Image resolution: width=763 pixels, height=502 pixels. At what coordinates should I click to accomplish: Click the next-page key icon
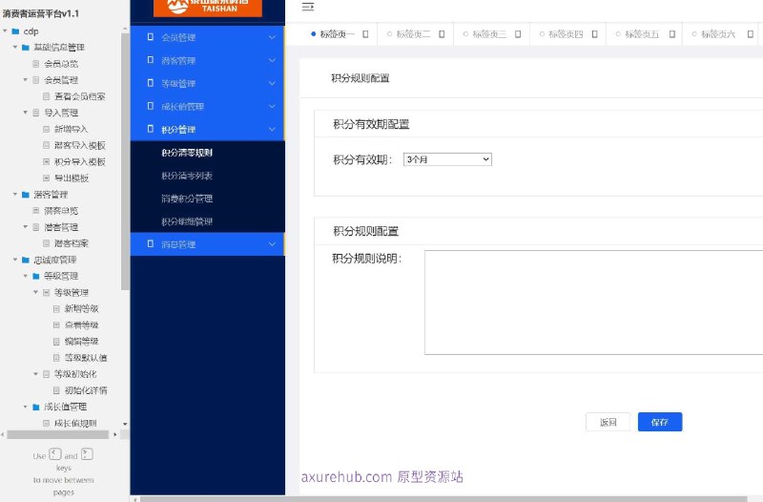pyautogui.click(x=87, y=454)
